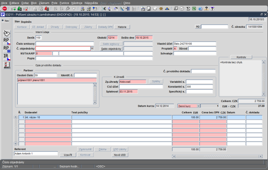Viewport: 268px width, 170px height.
Task: Click the RP Czech flag sidebar icon
Action: [x=6, y=41]
